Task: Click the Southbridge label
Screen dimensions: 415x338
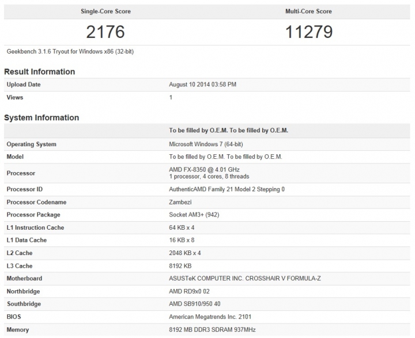Action: tap(24, 304)
